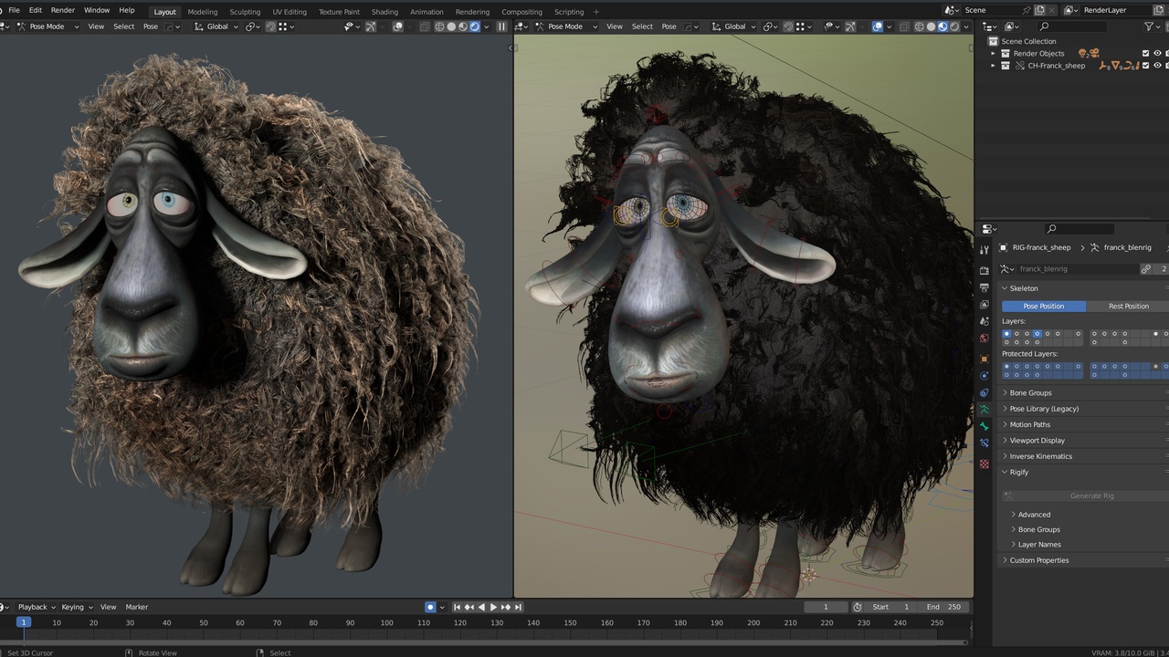
Task: Switch right viewport to Material Preview shading
Action: (x=943, y=26)
